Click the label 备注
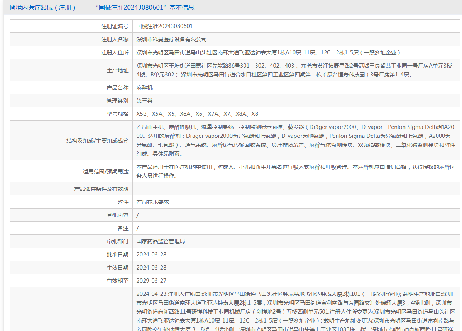462x331 pixels. pyautogui.click(x=123, y=228)
